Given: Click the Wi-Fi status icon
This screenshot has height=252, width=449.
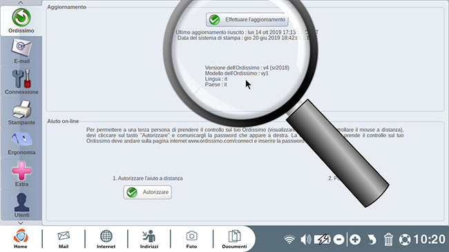Looking at the screenshot, I should click(289, 240).
